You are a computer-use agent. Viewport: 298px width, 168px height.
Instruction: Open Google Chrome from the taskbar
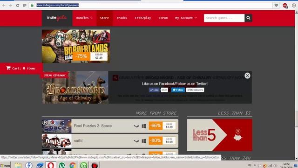(73, 165)
